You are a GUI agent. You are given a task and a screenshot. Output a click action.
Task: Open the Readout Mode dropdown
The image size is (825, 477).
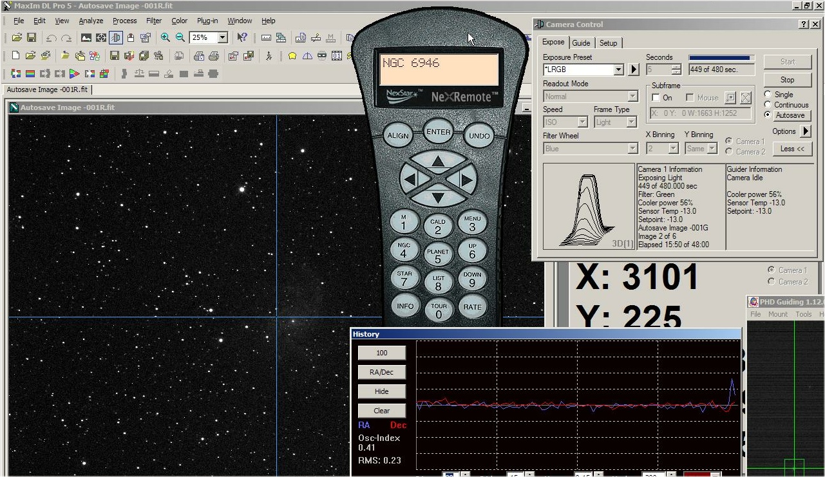pos(632,96)
